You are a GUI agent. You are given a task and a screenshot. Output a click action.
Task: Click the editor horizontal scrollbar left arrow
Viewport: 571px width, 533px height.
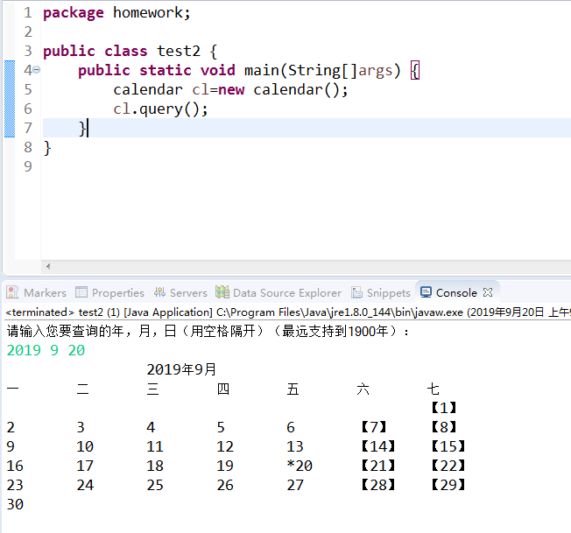(48, 266)
